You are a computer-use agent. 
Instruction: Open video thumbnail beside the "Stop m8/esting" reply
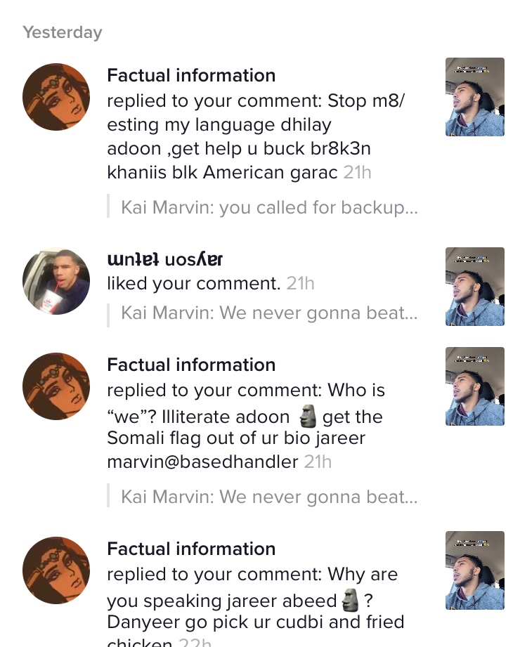[x=475, y=97]
